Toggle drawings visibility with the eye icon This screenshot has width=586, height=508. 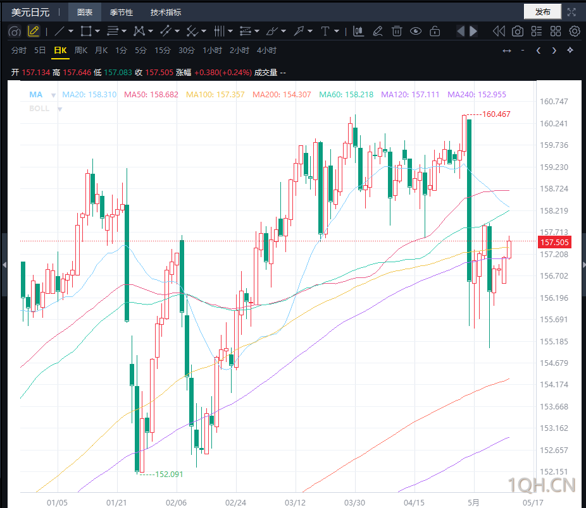tap(416, 32)
